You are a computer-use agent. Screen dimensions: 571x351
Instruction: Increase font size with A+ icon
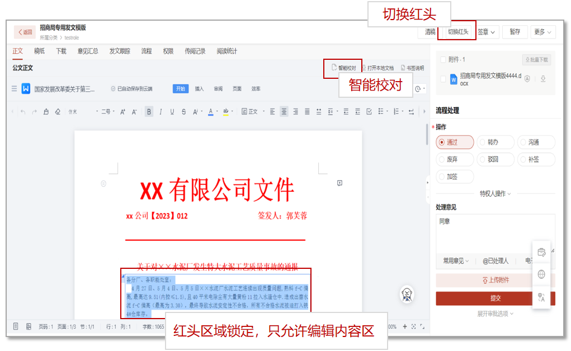click(x=122, y=112)
